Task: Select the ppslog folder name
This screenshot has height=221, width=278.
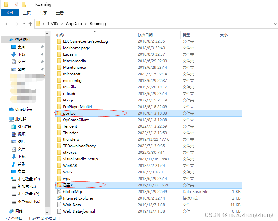Action: point(69,113)
